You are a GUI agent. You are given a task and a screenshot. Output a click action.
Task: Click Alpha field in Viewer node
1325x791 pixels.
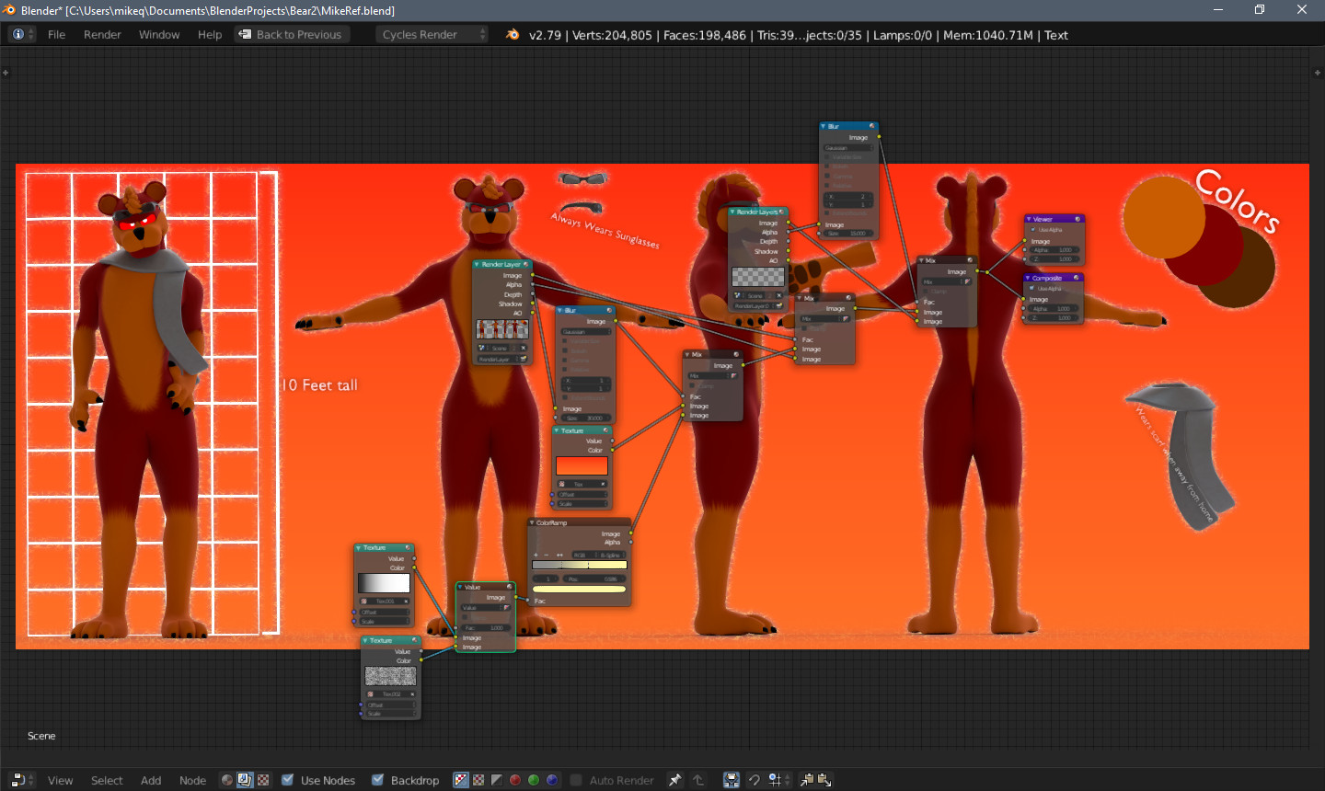pos(1054,250)
